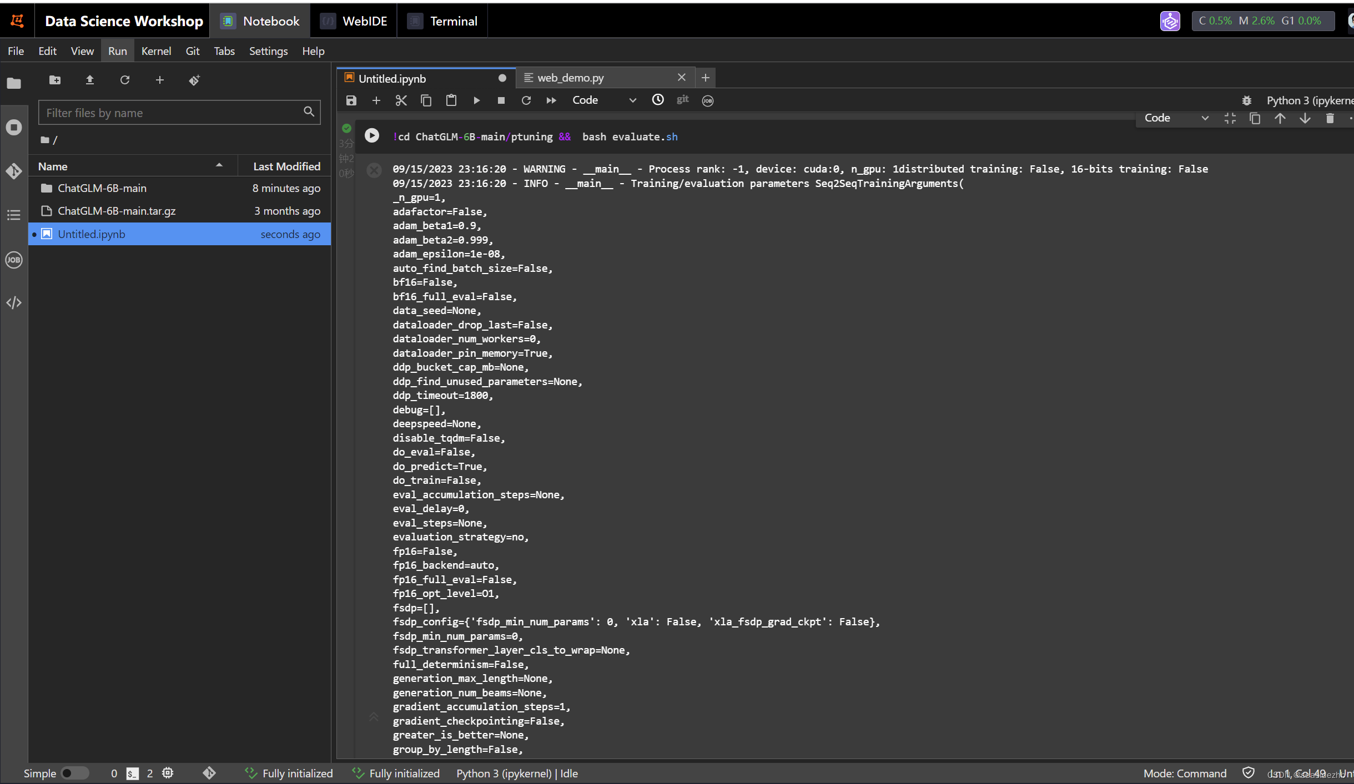The height and width of the screenshot is (784, 1354).
Task: Click the move cell down arrow icon
Action: coord(1306,119)
